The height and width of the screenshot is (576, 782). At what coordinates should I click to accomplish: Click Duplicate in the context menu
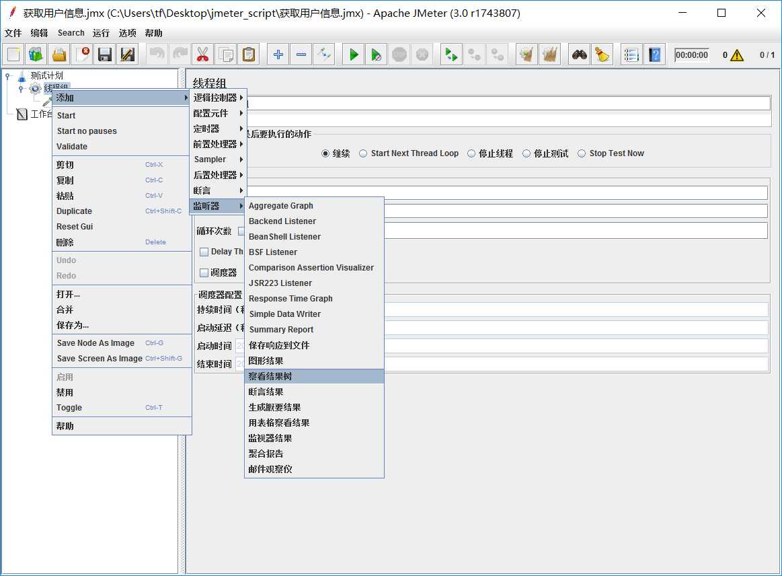click(122, 211)
